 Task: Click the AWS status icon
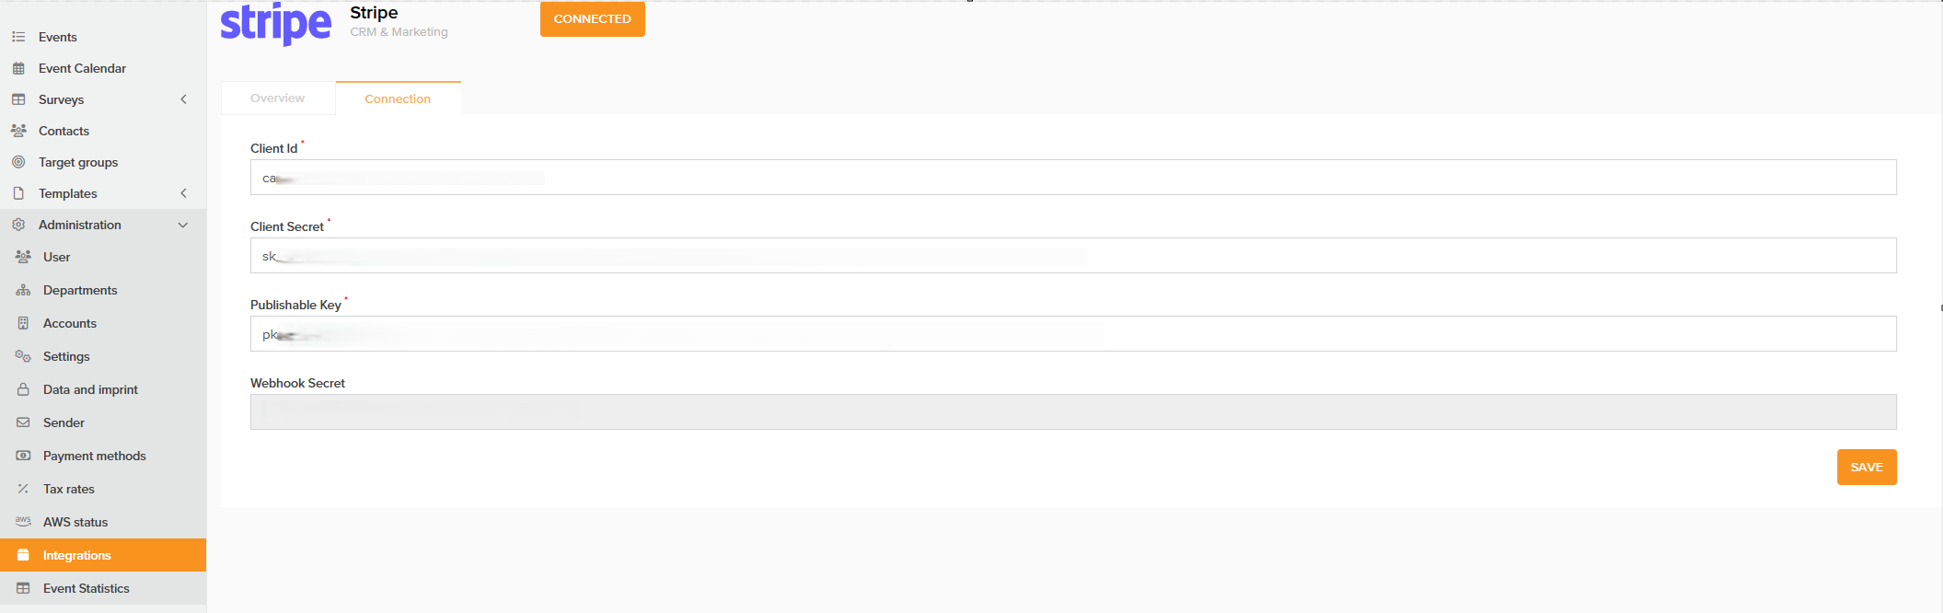click(23, 521)
